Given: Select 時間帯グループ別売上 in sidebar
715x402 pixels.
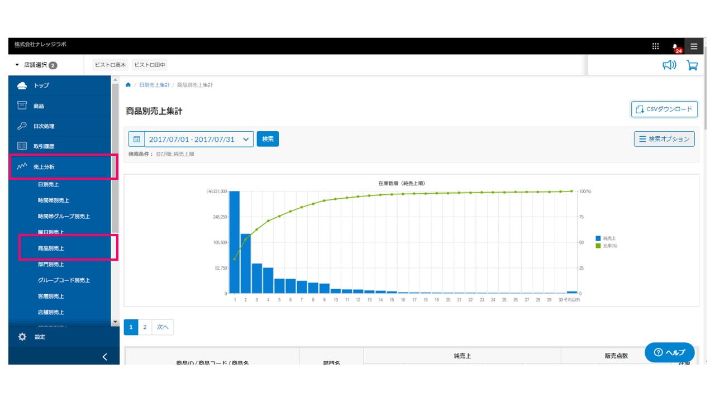Looking at the screenshot, I should tap(64, 216).
